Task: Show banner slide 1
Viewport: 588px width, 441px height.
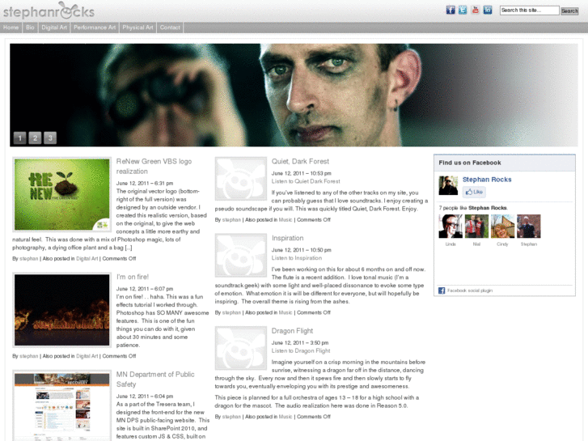Action: (x=20, y=138)
